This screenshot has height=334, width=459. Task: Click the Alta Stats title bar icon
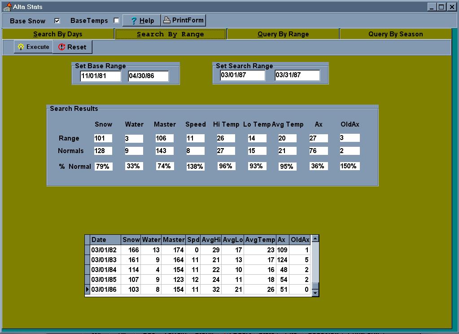click(x=7, y=6)
